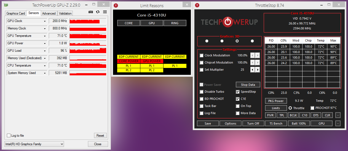Click the minus button next to CLR

pyautogui.click(x=338, y=115)
